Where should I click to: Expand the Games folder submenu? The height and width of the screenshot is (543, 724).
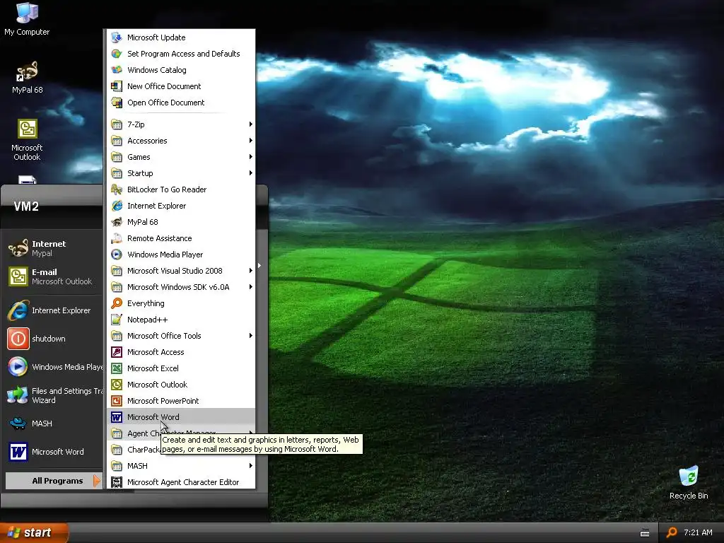tap(181, 157)
